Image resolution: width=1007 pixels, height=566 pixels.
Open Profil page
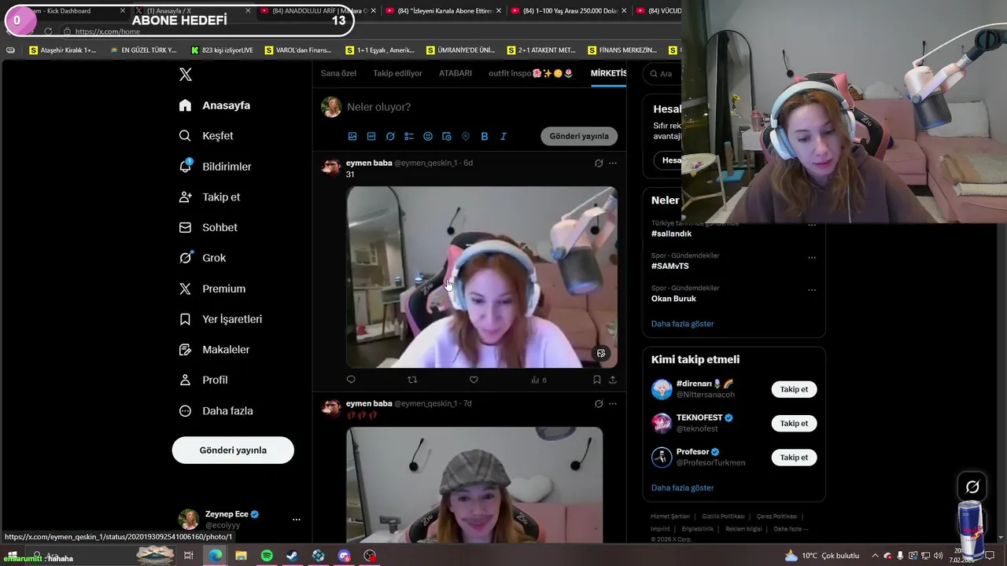point(203,380)
